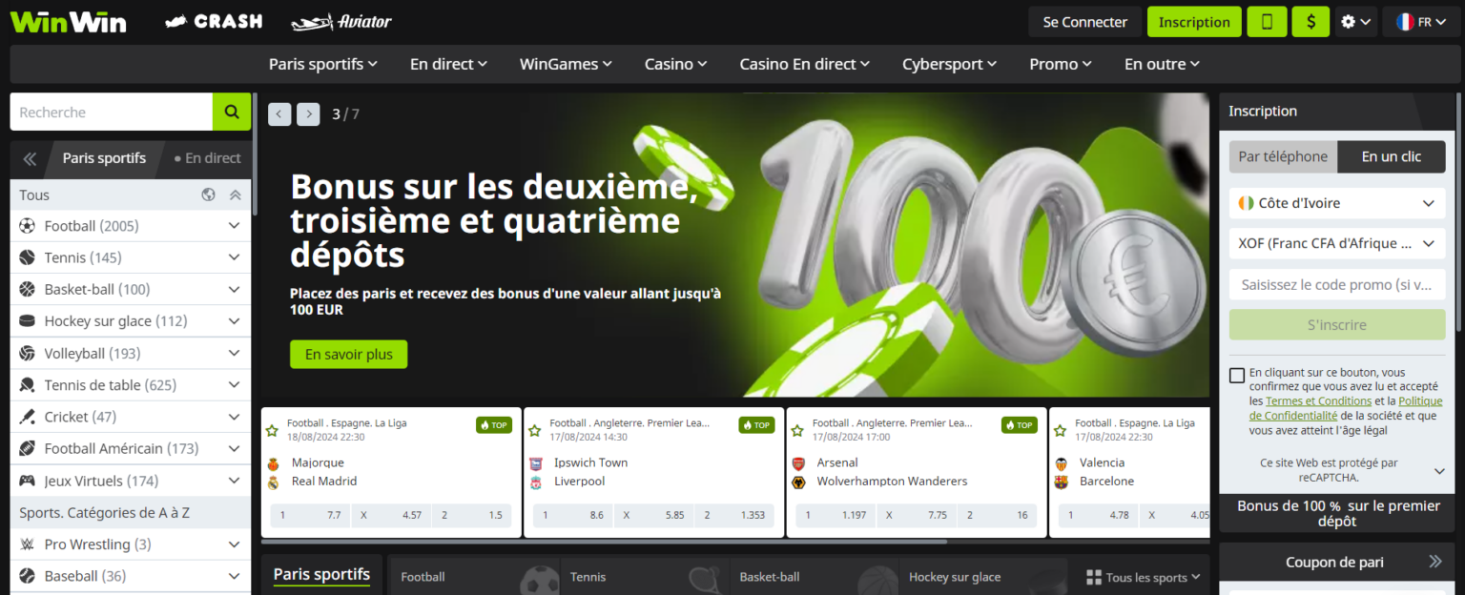Click Se Connecter to log in
This screenshot has height=595, width=1465.
click(x=1084, y=21)
